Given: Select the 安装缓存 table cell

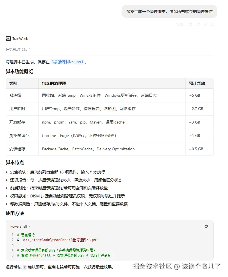Looking at the screenshot, I should [x=22, y=149].
